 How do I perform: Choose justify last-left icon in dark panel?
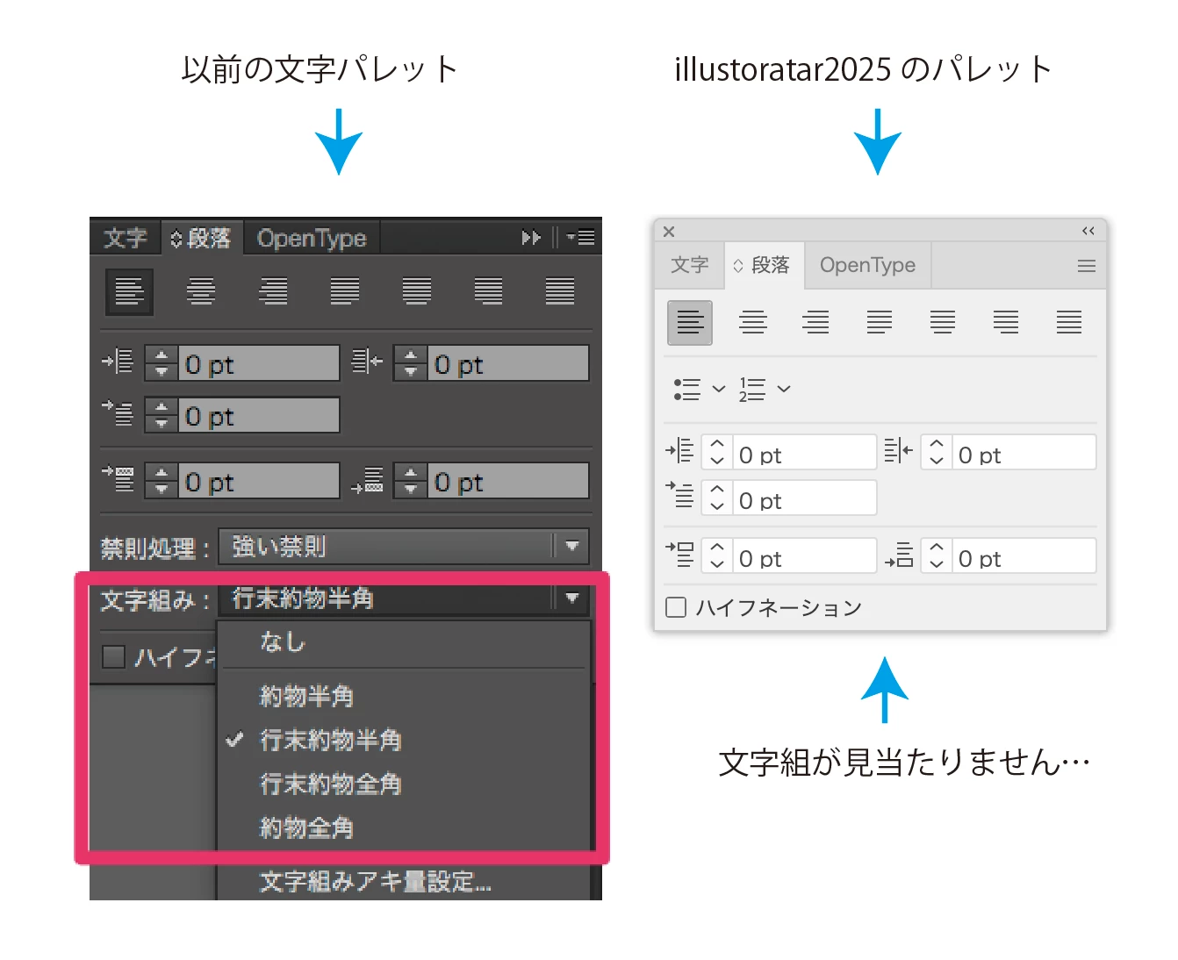pos(345,291)
